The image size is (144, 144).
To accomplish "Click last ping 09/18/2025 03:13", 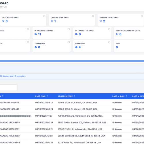I will coord(44,103).
